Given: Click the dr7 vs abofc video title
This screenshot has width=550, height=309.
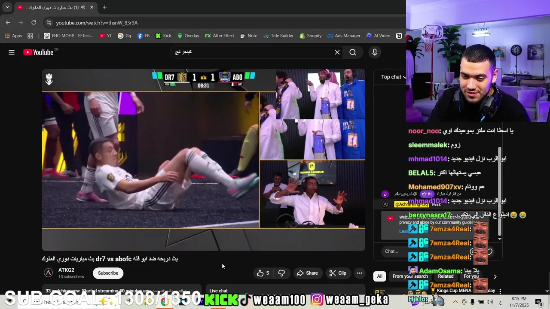Looking at the screenshot, I should tap(110, 259).
